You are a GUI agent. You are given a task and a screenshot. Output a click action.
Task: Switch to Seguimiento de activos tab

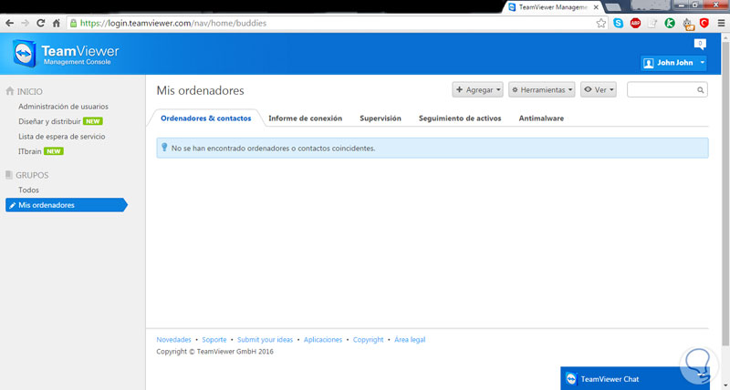tap(460, 118)
